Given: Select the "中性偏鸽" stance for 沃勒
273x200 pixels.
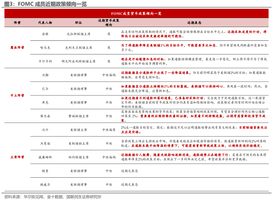Looking at the screenshot, I should [x=109, y=75].
